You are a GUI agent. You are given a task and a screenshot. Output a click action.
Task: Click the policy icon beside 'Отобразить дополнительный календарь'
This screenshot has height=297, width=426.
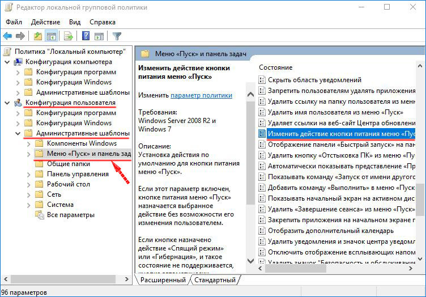[262, 231]
